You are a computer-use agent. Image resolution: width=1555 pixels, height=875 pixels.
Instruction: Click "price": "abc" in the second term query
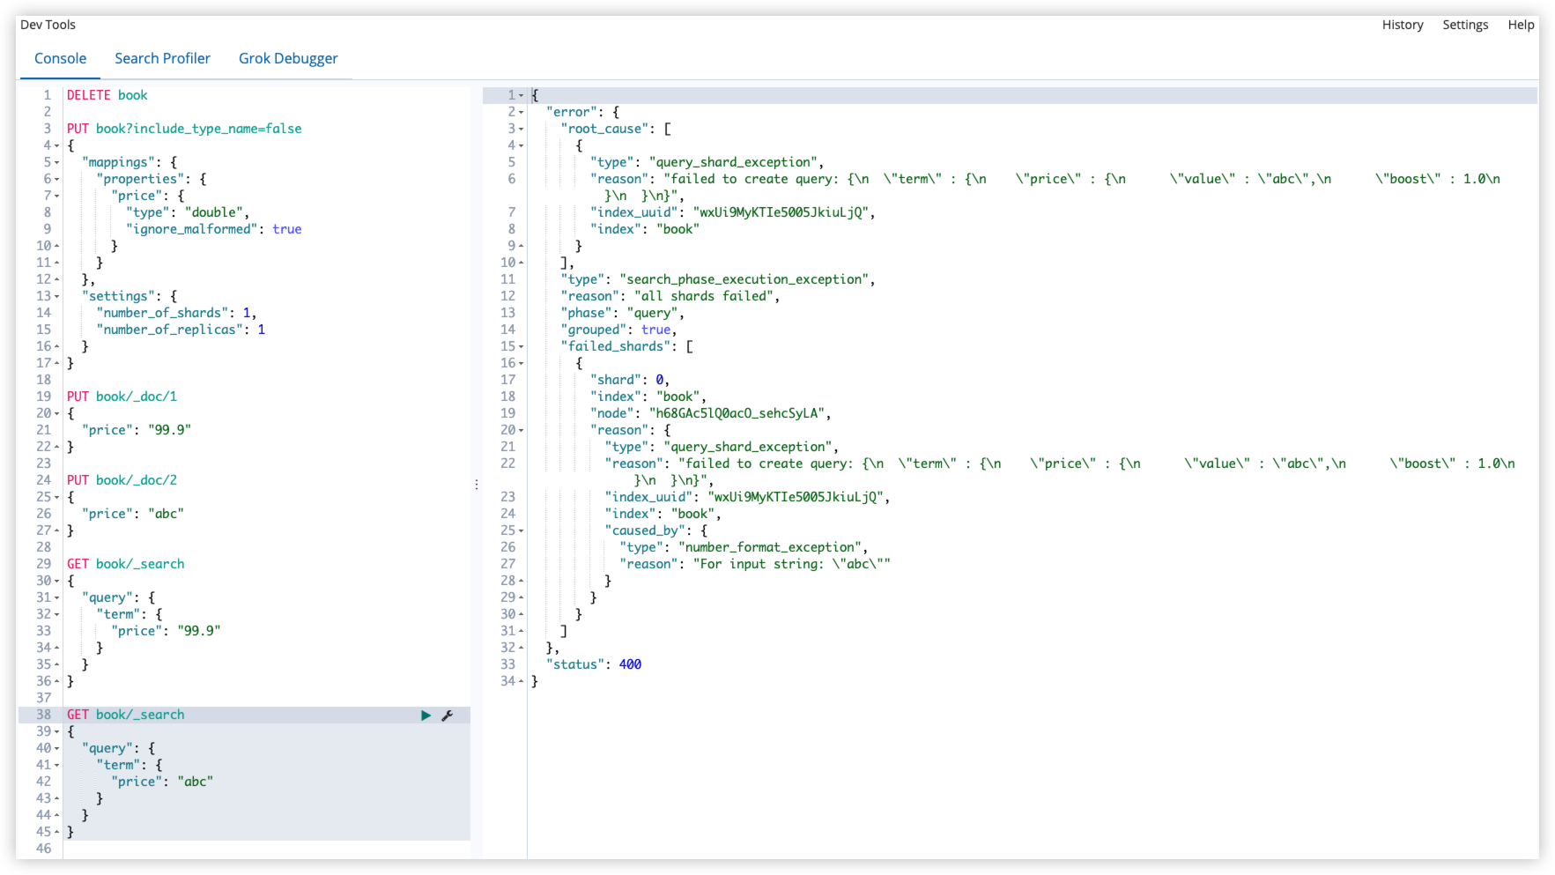coord(162,782)
